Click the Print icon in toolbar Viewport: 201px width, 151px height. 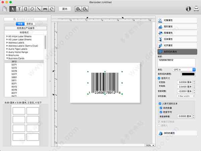[x=196, y=9]
